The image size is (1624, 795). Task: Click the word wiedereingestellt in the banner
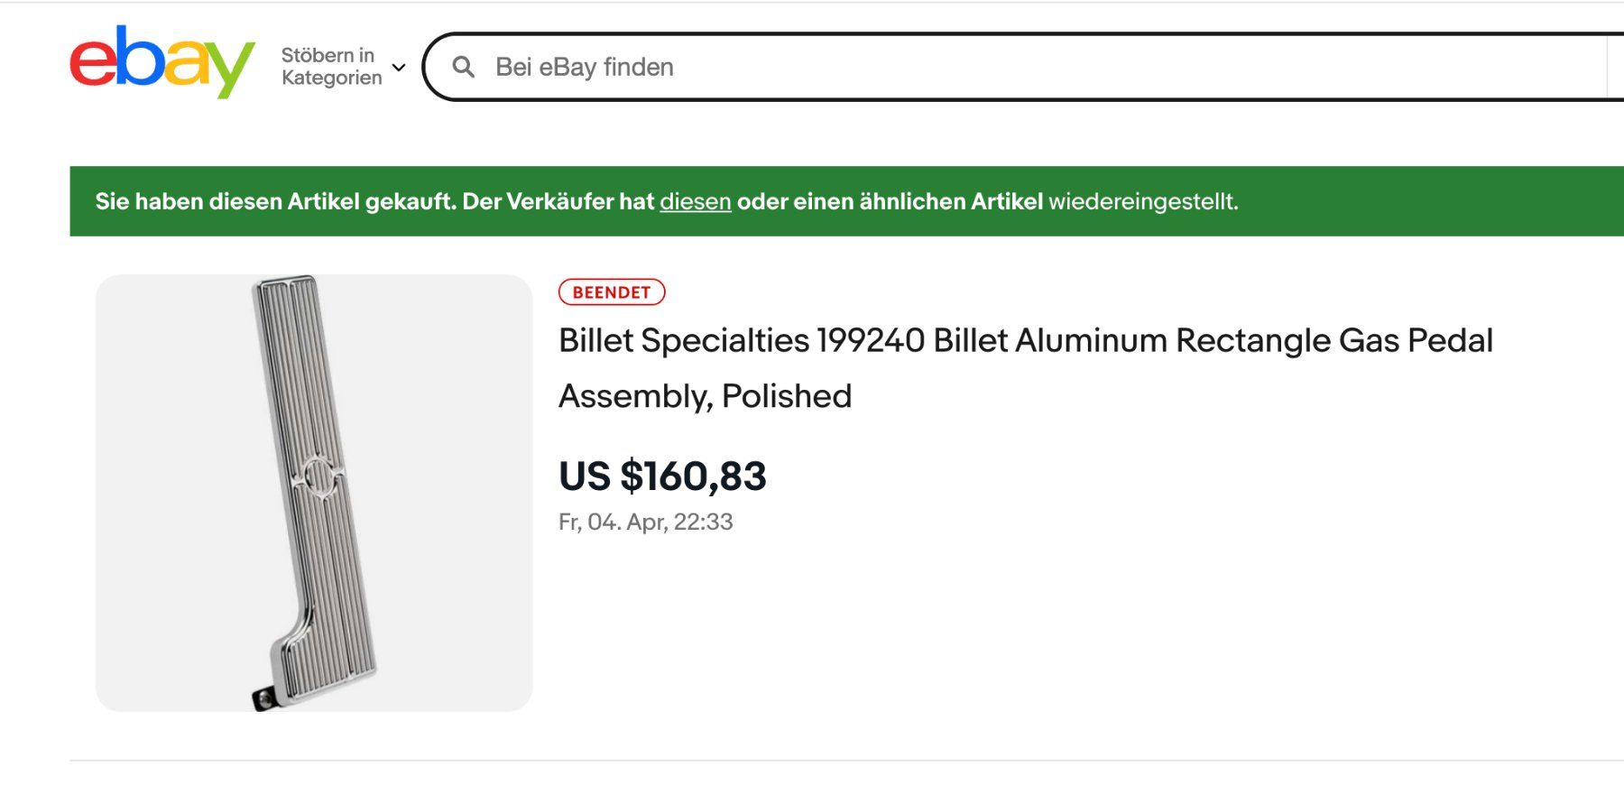click(x=1142, y=201)
